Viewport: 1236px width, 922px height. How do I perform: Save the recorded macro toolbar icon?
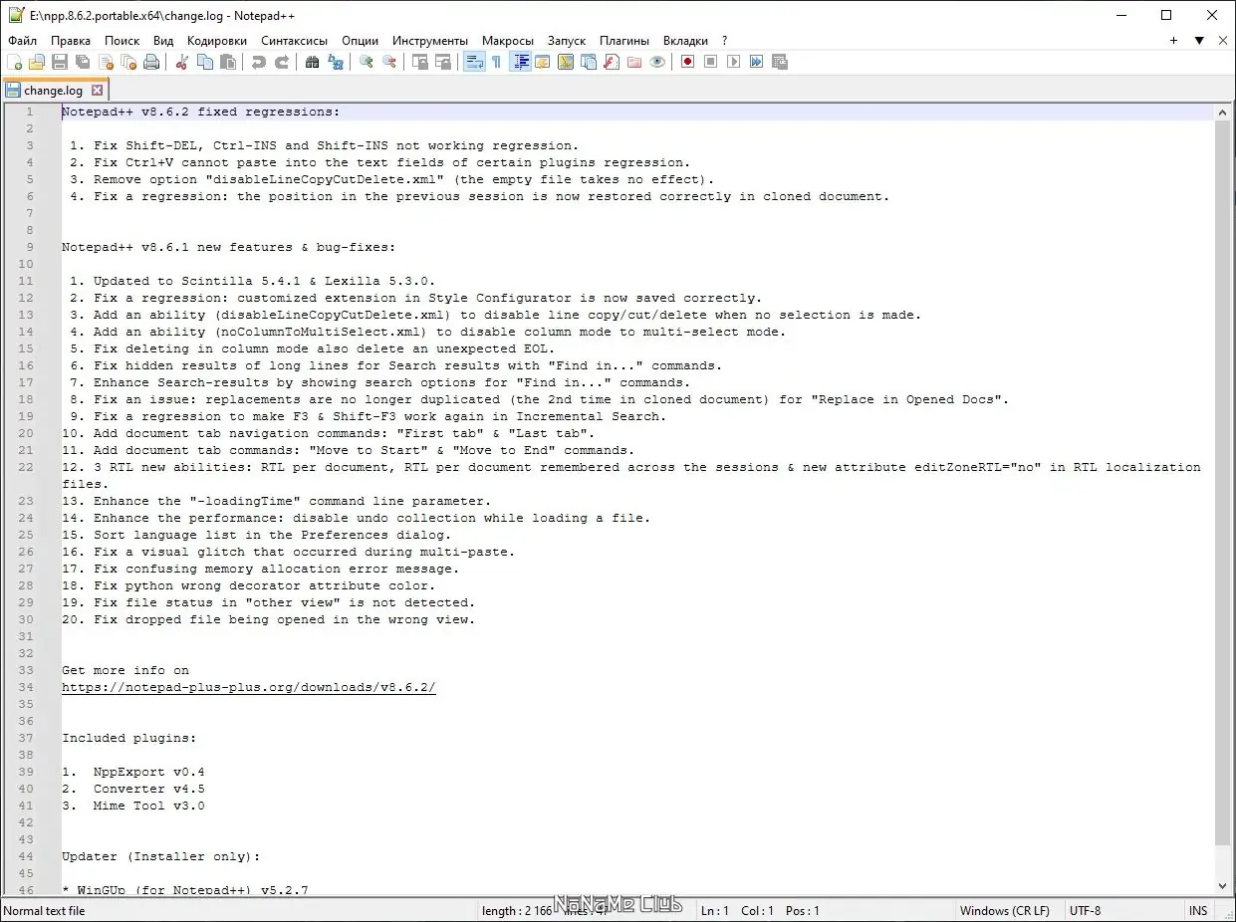coord(780,62)
